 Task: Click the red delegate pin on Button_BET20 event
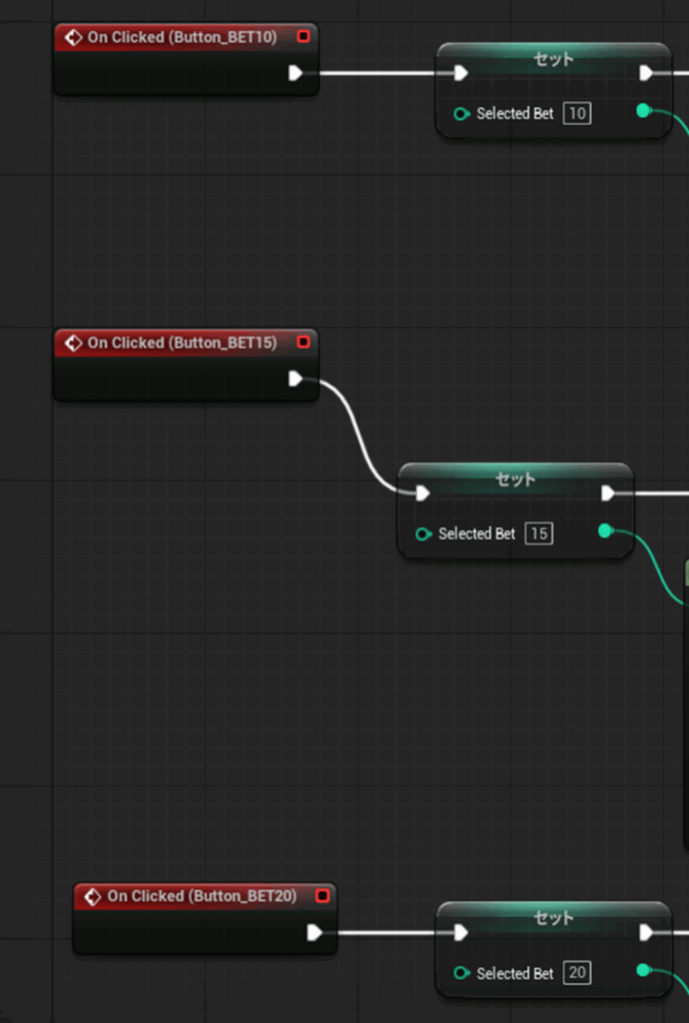[323, 896]
